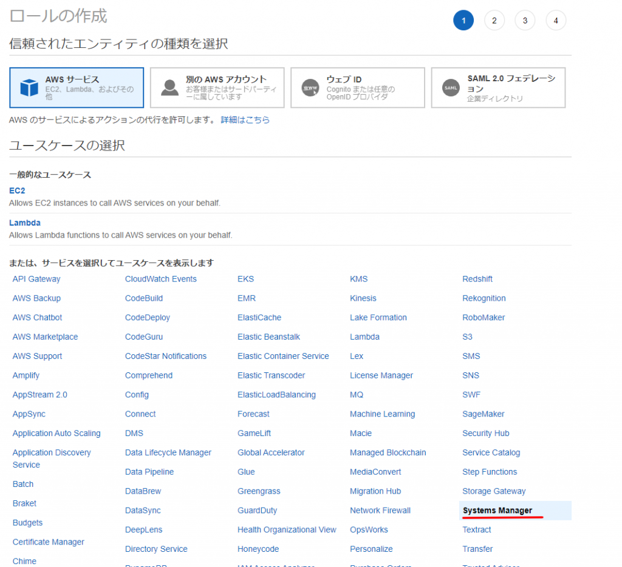
Task: Choose Amplify service
Action: coord(26,375)
